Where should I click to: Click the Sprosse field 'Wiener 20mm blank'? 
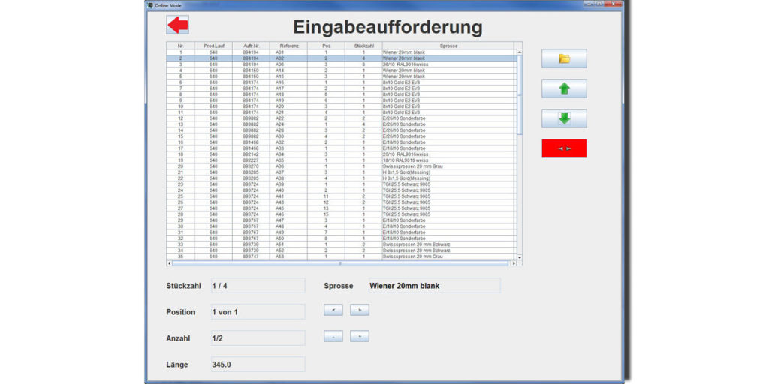coord(434,286)
